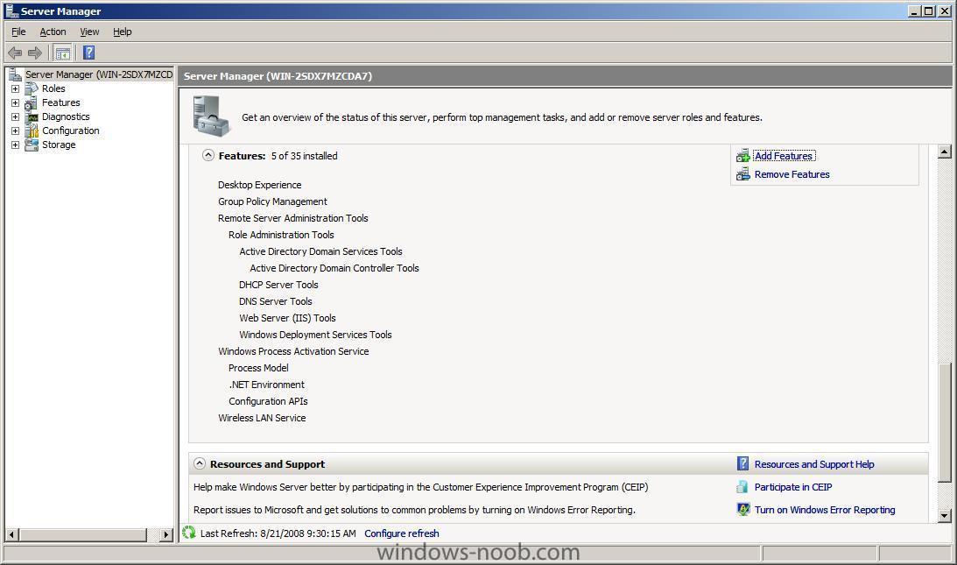957x565 pixels.
Task: Expand the Configuration tree node
Action: pyautogui.click(x=15, y=131)
